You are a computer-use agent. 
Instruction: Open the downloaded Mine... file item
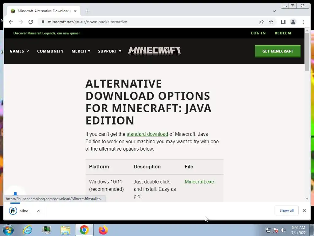tap(20, 211)
